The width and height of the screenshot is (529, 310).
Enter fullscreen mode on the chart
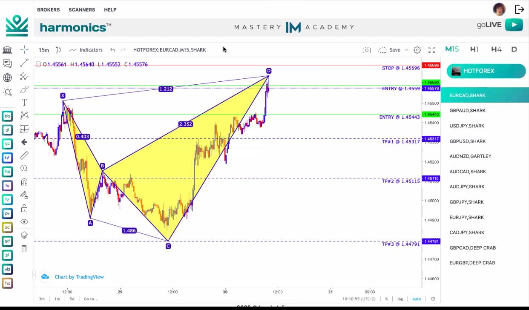point(431,50)
